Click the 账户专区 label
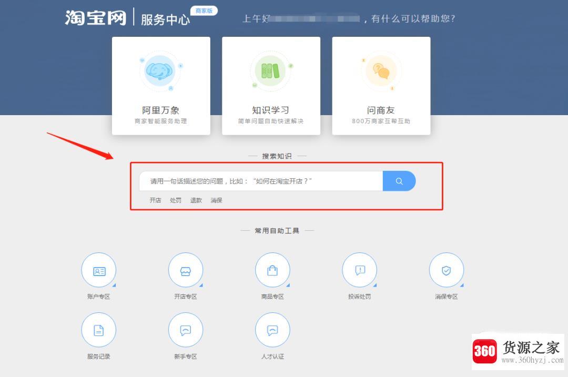 (98, 297)
